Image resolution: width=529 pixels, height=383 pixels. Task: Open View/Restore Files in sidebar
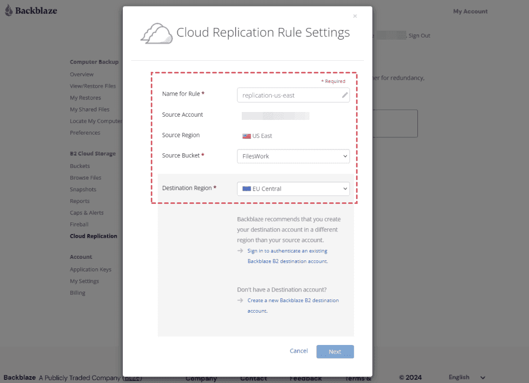pyautogui.click(x=93, y=86)
